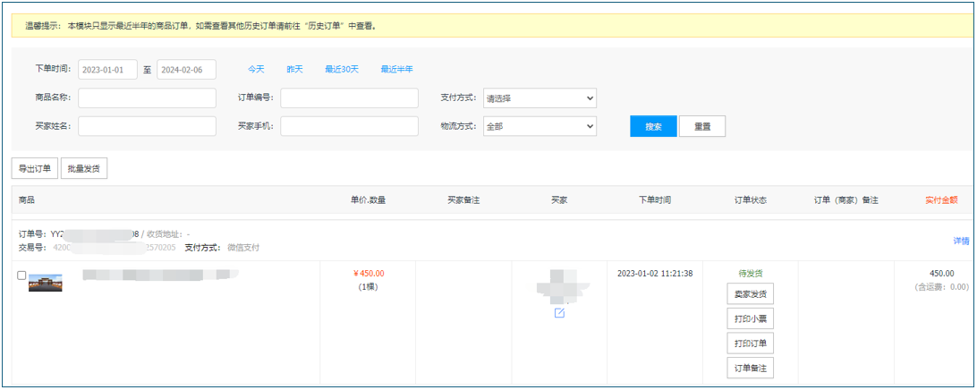Click the start date field 2023-01-01
Image resolution: width=977 pixels, height=390 pixels.
tap(108, 70)
